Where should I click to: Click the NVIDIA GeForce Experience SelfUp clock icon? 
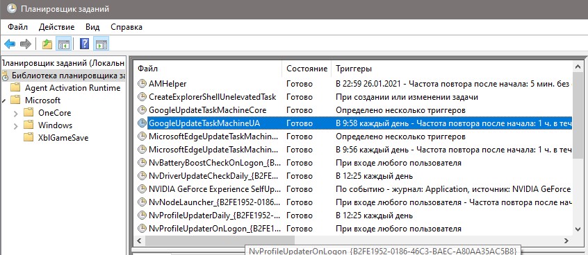coord(142,188)
